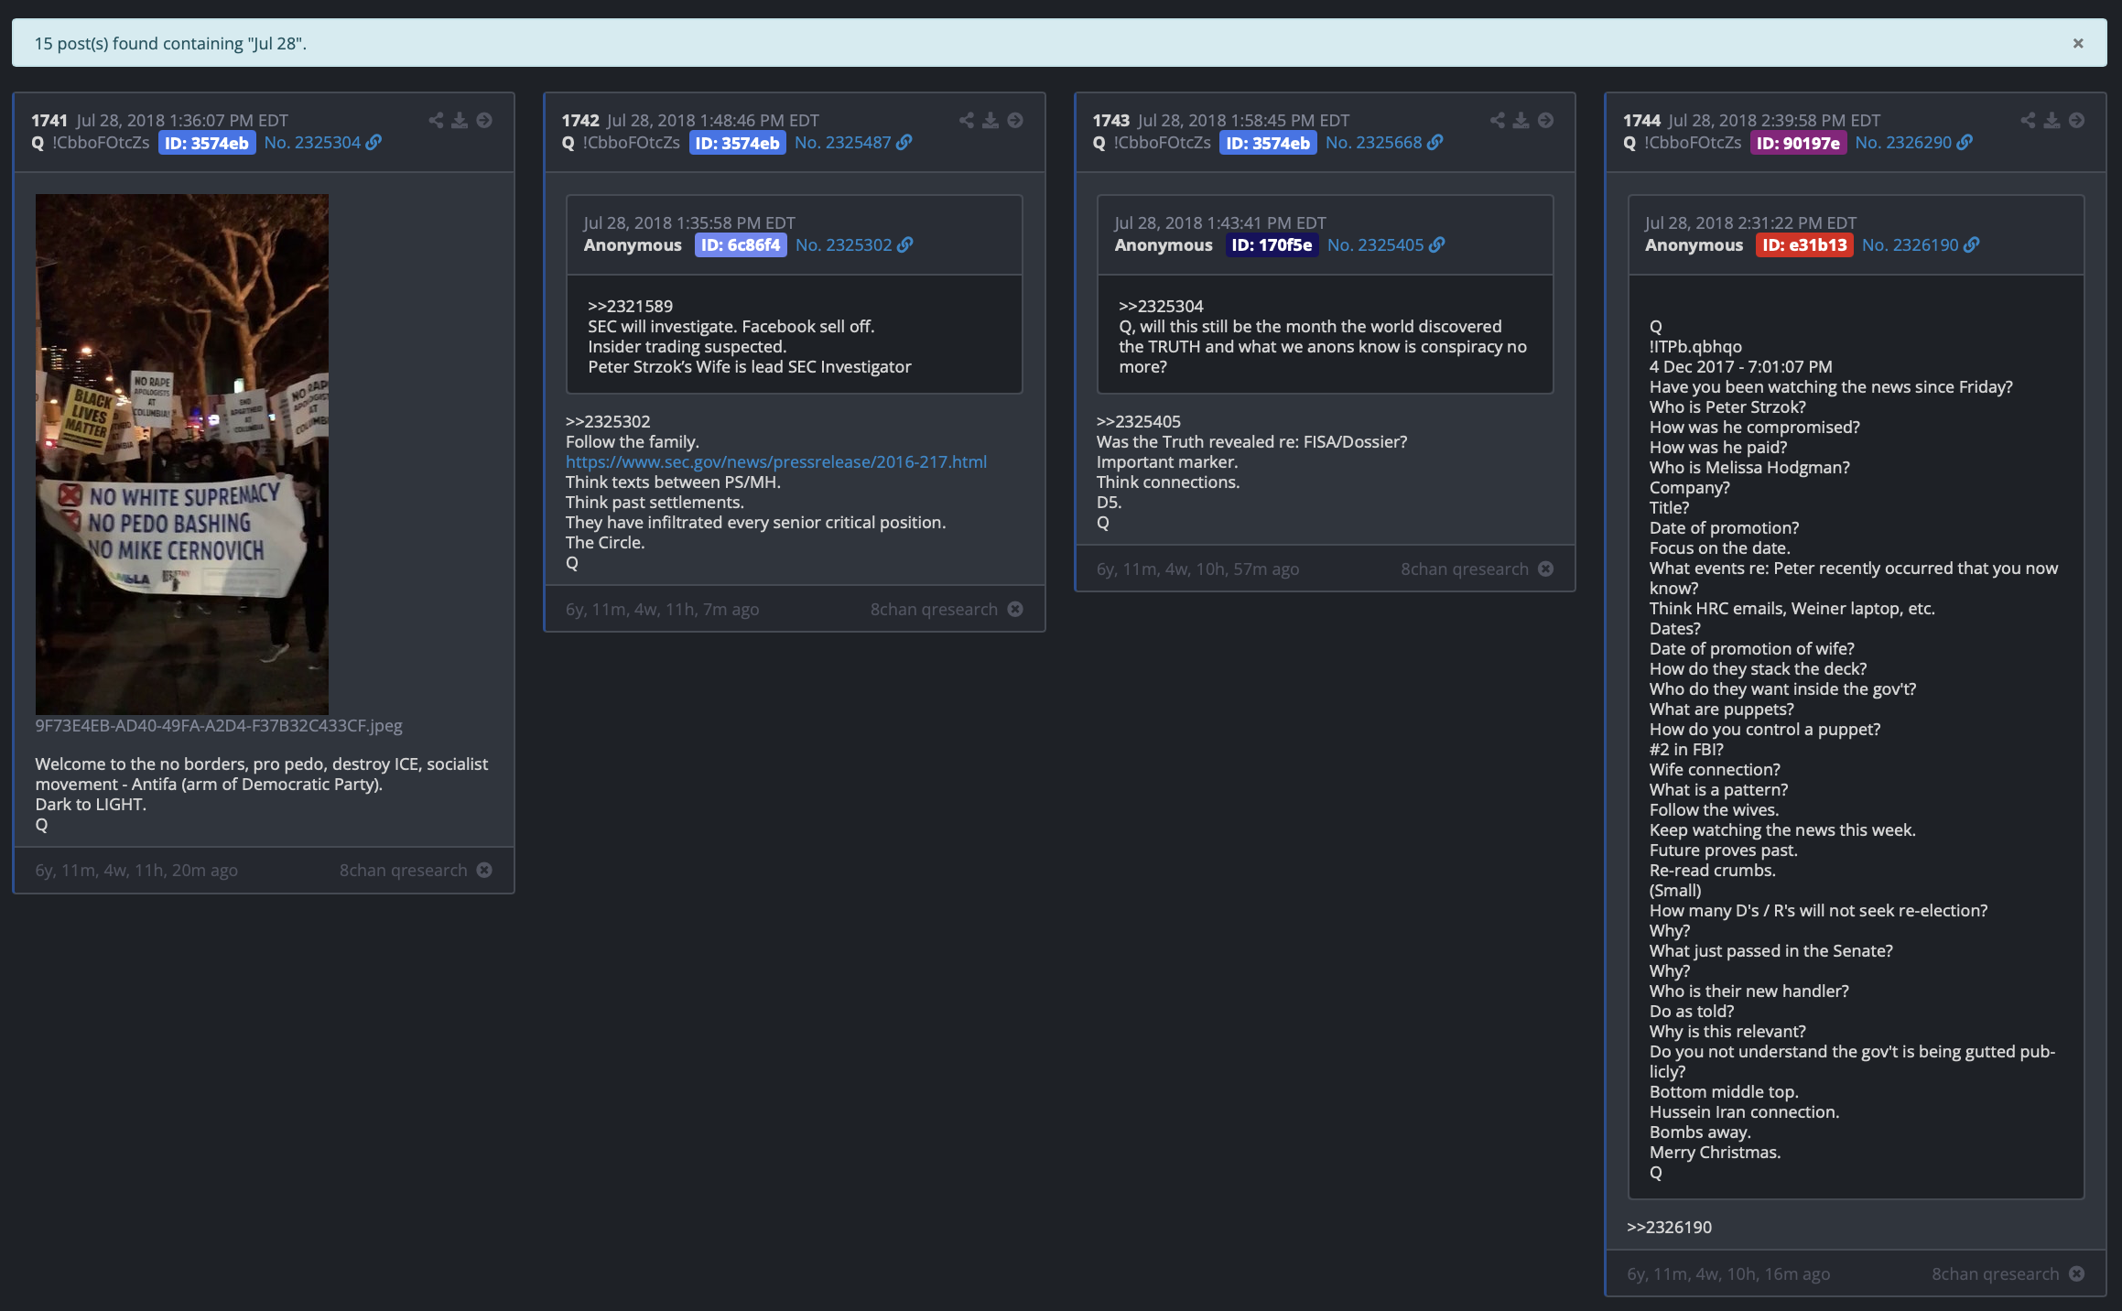Open link No. 2326290
The height and width of the screenshot is (1311, 2122).
pos(1913,143)
